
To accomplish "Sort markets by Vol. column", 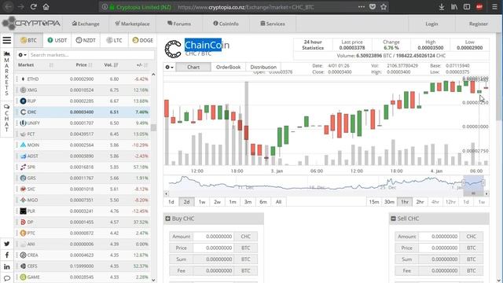I will click(x=111, y=64).
